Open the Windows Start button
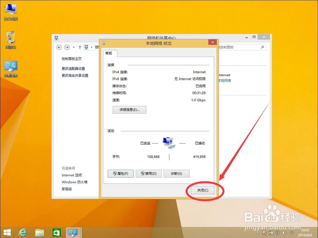The height and width of the screenshot is (238, 318). 7,232
